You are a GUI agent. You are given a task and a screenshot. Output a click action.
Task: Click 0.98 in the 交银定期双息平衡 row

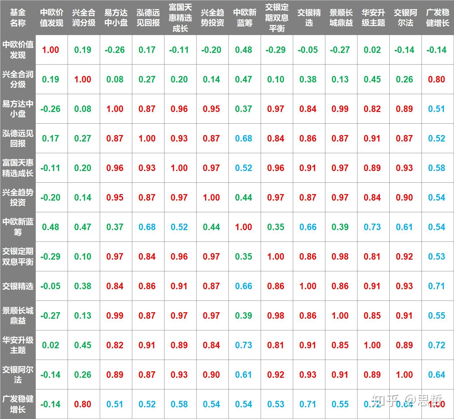[x=340, y=257]
